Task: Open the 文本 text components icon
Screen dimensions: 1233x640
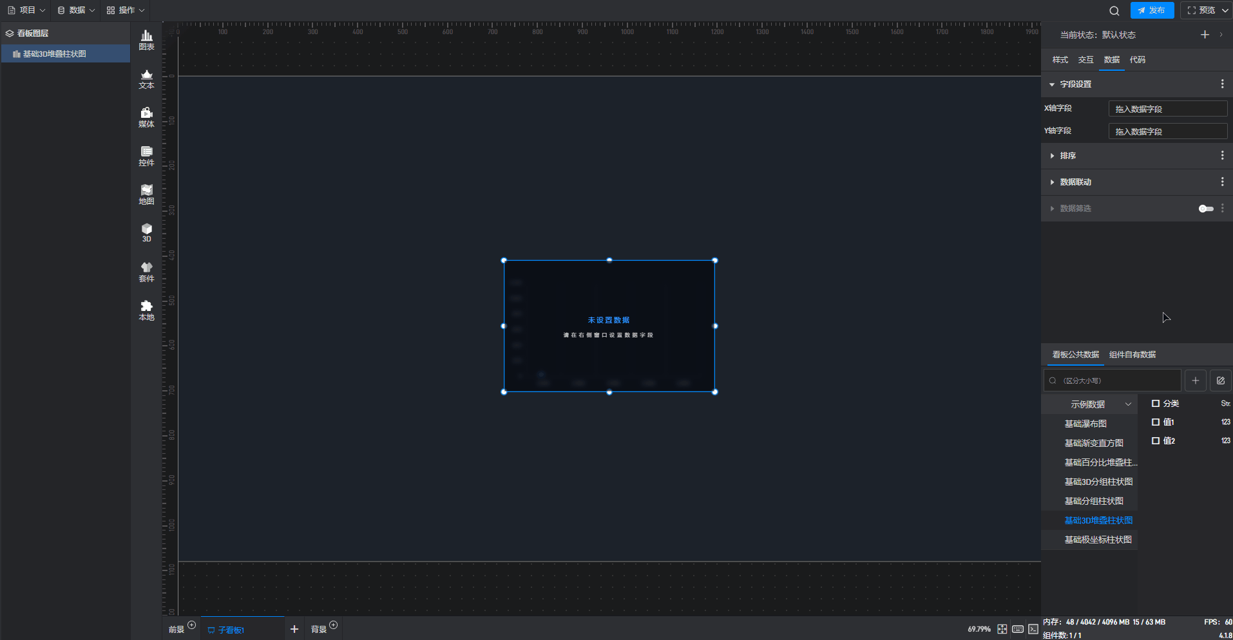Action: point(146,79)
